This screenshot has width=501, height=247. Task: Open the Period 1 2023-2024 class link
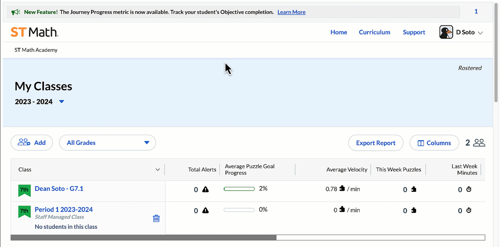64,209
